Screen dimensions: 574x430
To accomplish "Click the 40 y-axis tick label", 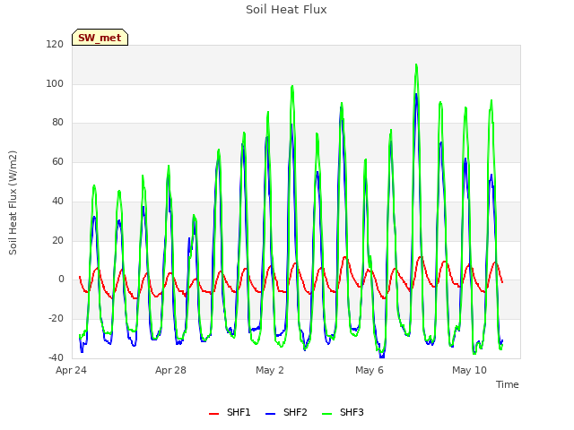I will [x=57, y=201].
